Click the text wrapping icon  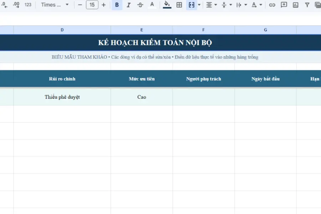pyautogui.click(x=239, y=5)
